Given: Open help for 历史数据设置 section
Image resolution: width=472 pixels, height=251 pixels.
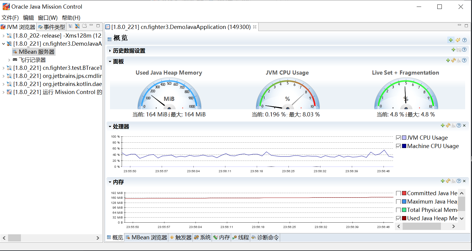Looking at the screenshot, I should click(464, 50).
